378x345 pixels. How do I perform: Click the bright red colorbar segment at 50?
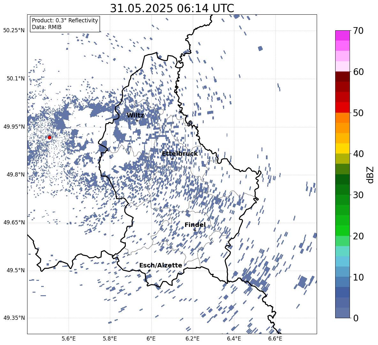tap(342, 108)
